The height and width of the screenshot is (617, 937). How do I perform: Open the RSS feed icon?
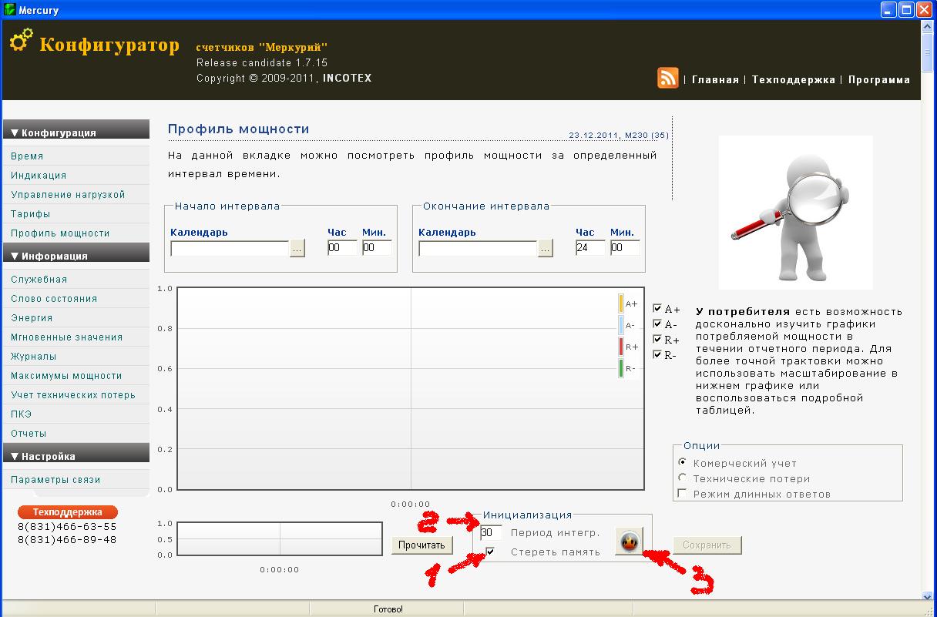pyautogui.click(x=668, y=78)
